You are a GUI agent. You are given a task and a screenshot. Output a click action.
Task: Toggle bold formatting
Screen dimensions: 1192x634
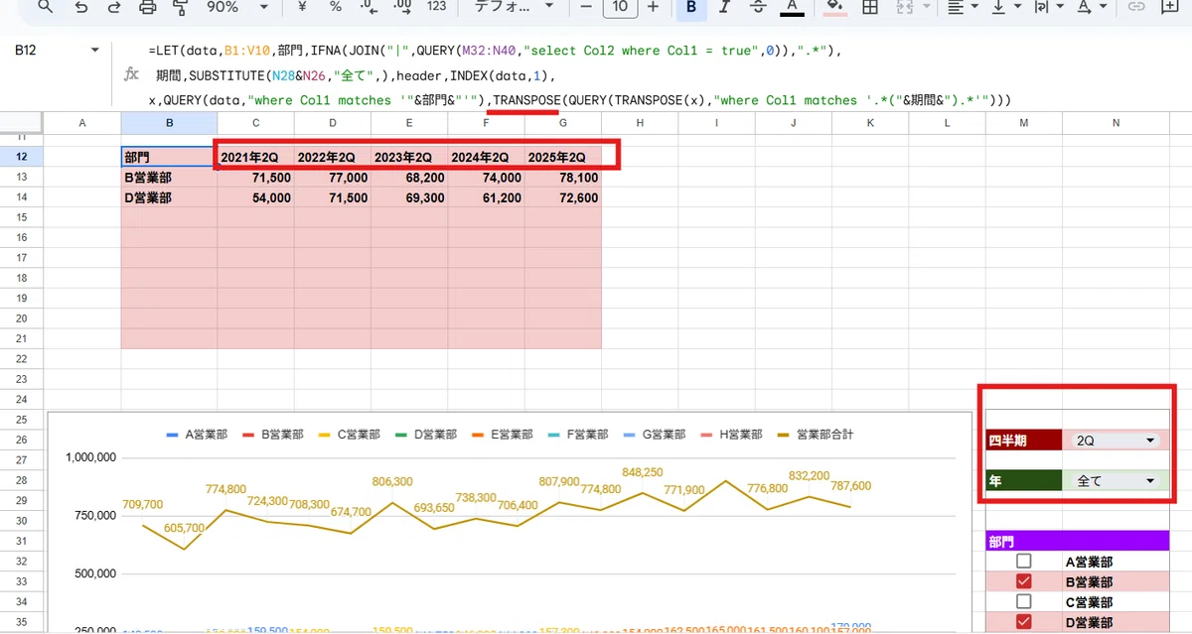(x=690, y=7)
